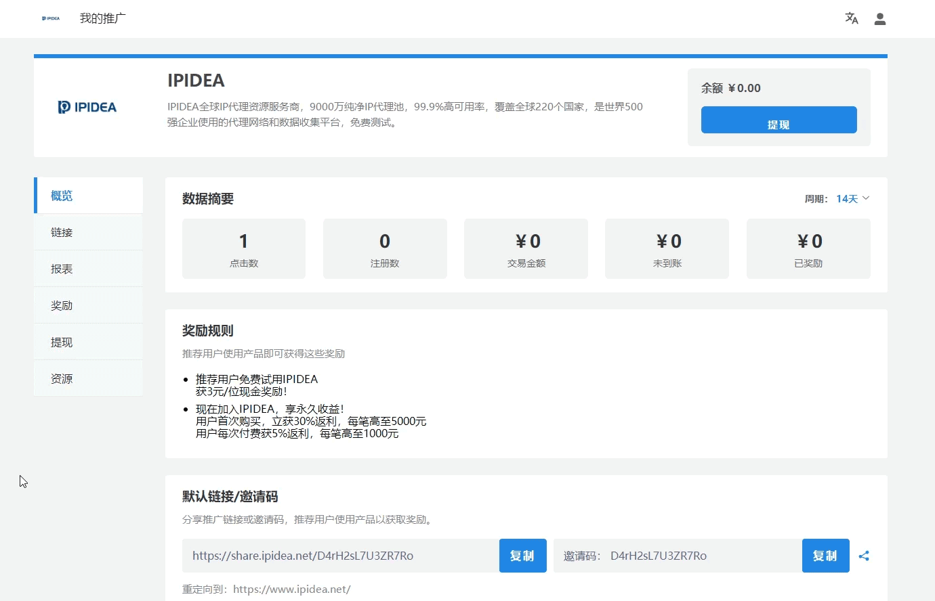This screenshot has width=935, height=601.
Task: Click the share icon beside invite code
Action: click(x=864, y=556)
